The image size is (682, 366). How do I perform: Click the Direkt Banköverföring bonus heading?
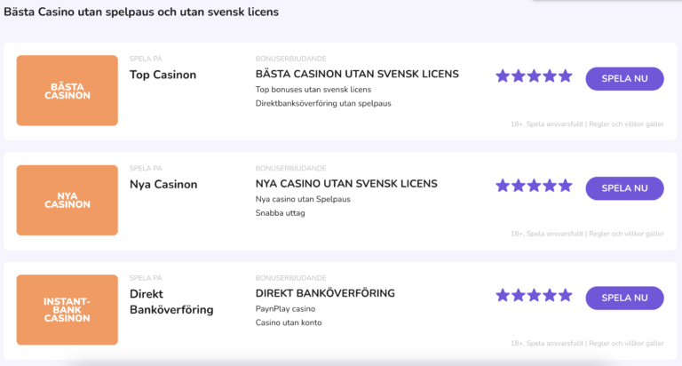tap(325, 293)
